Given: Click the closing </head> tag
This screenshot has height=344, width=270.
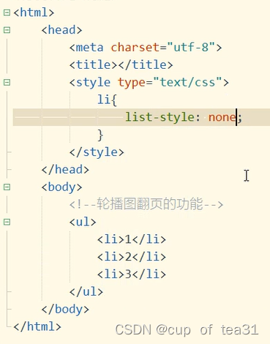Looking at the screenshot, I should [x=65, y=170].
